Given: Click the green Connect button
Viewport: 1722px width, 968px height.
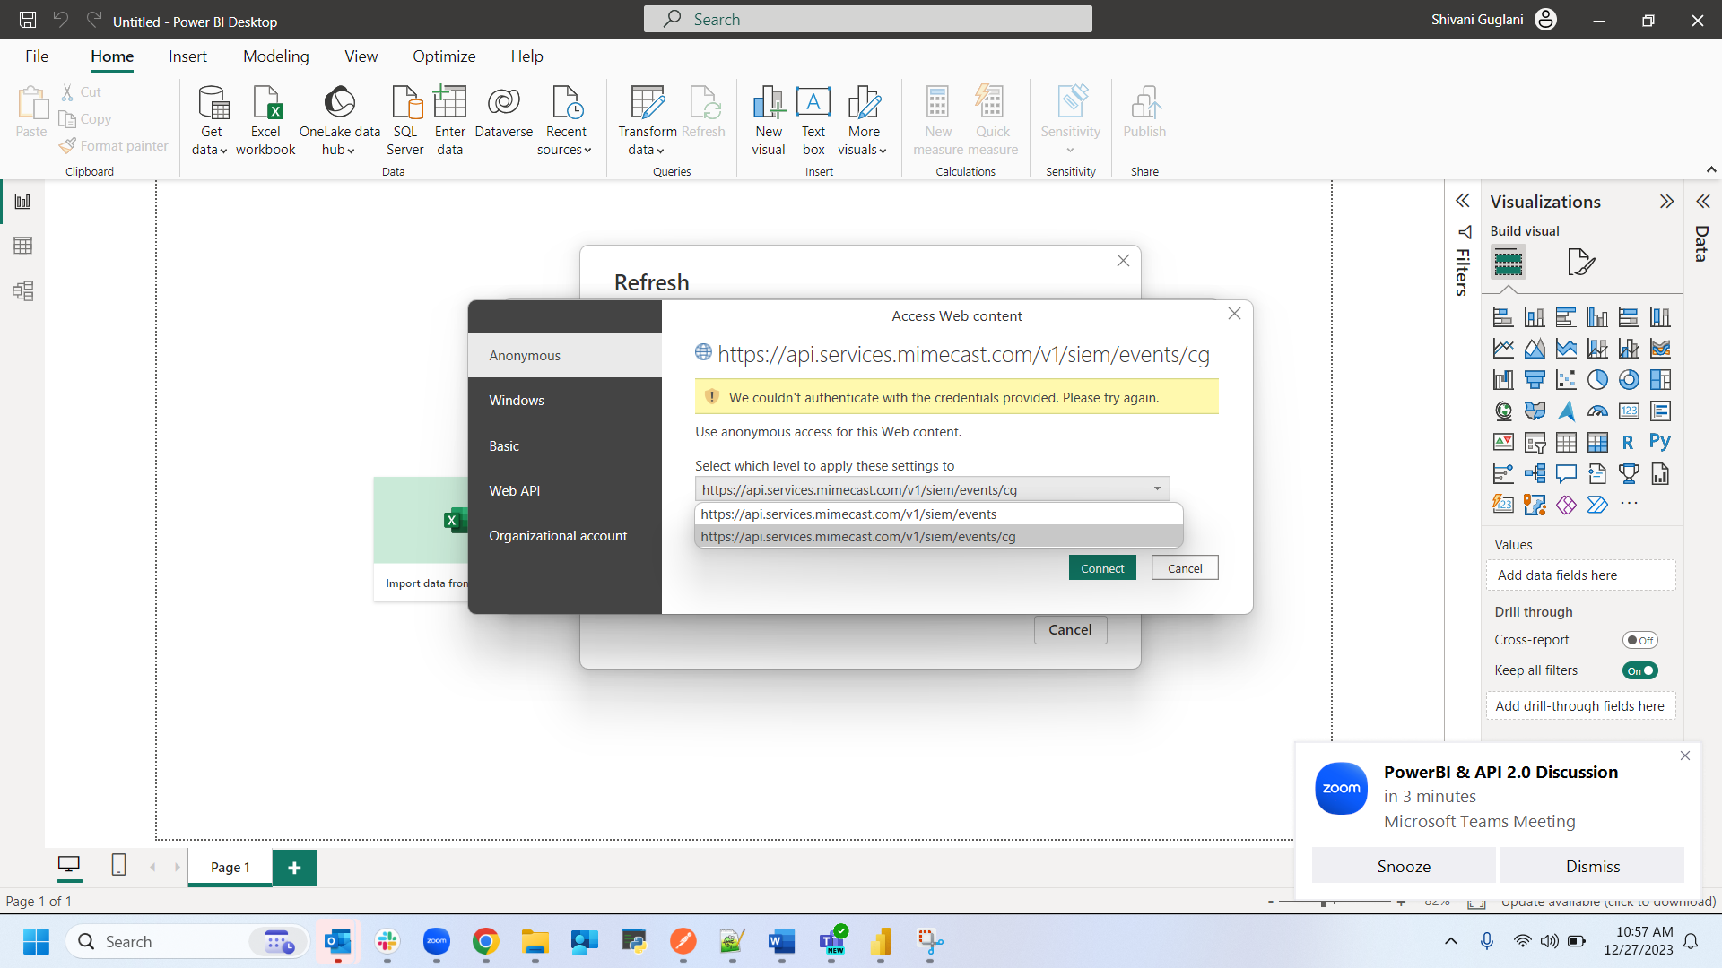Looking at the screenshot, I should 1101,568.
